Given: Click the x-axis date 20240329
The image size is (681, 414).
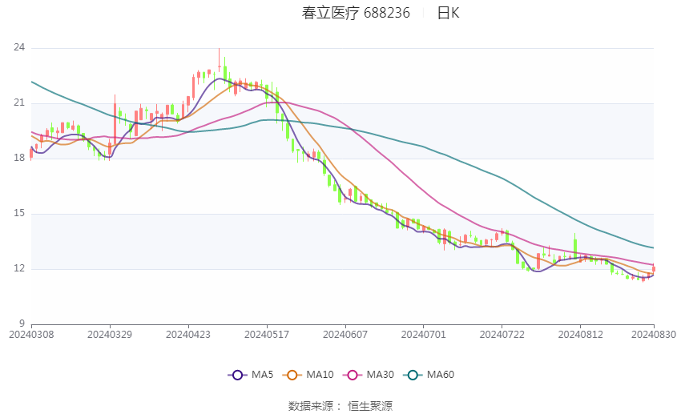Looking at the screenshot, I should click(110, 335).
